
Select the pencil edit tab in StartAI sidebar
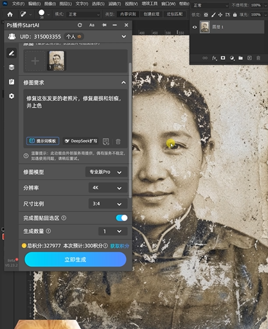point(12,53)
